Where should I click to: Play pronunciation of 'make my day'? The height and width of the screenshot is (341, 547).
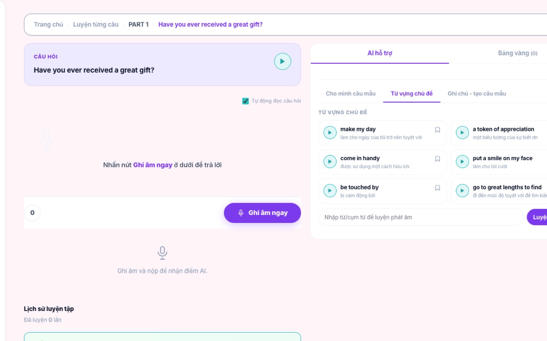click(330, 133)
